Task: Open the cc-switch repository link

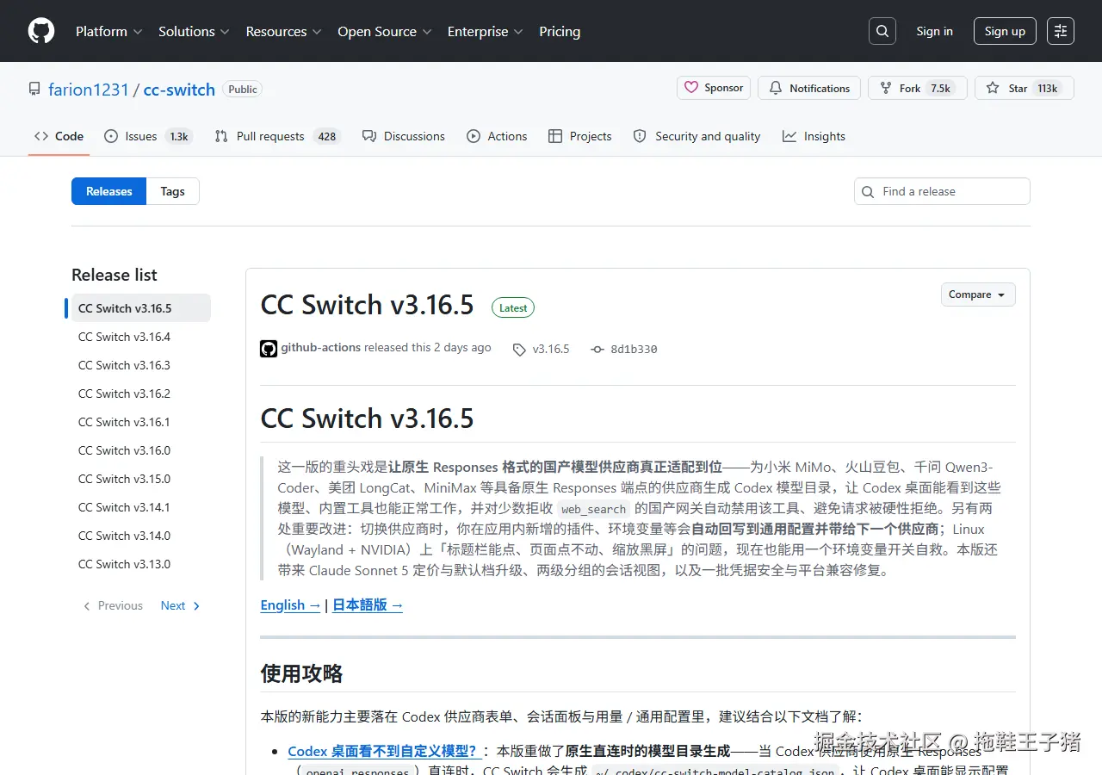Action: [179, 90]
